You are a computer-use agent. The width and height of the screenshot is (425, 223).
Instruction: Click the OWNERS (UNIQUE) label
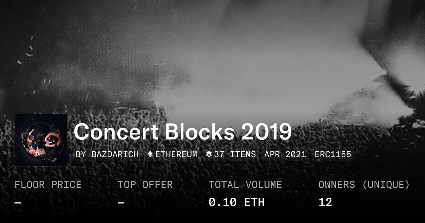tap(364, 184)
